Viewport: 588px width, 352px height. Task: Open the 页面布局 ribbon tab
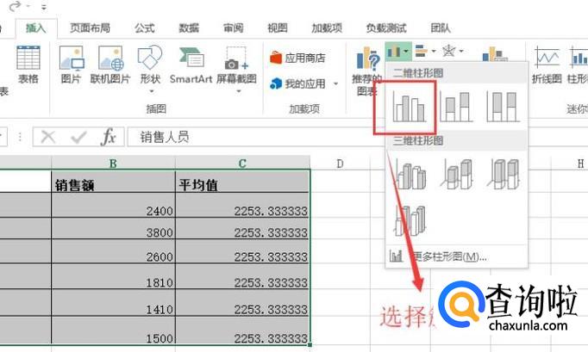point(90,28)
